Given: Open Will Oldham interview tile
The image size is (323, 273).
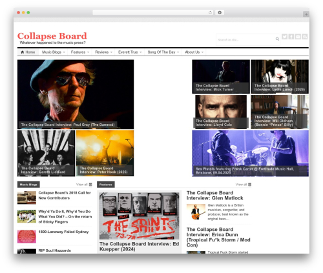Looking at the screenshot, I should (x=280, y=112).
